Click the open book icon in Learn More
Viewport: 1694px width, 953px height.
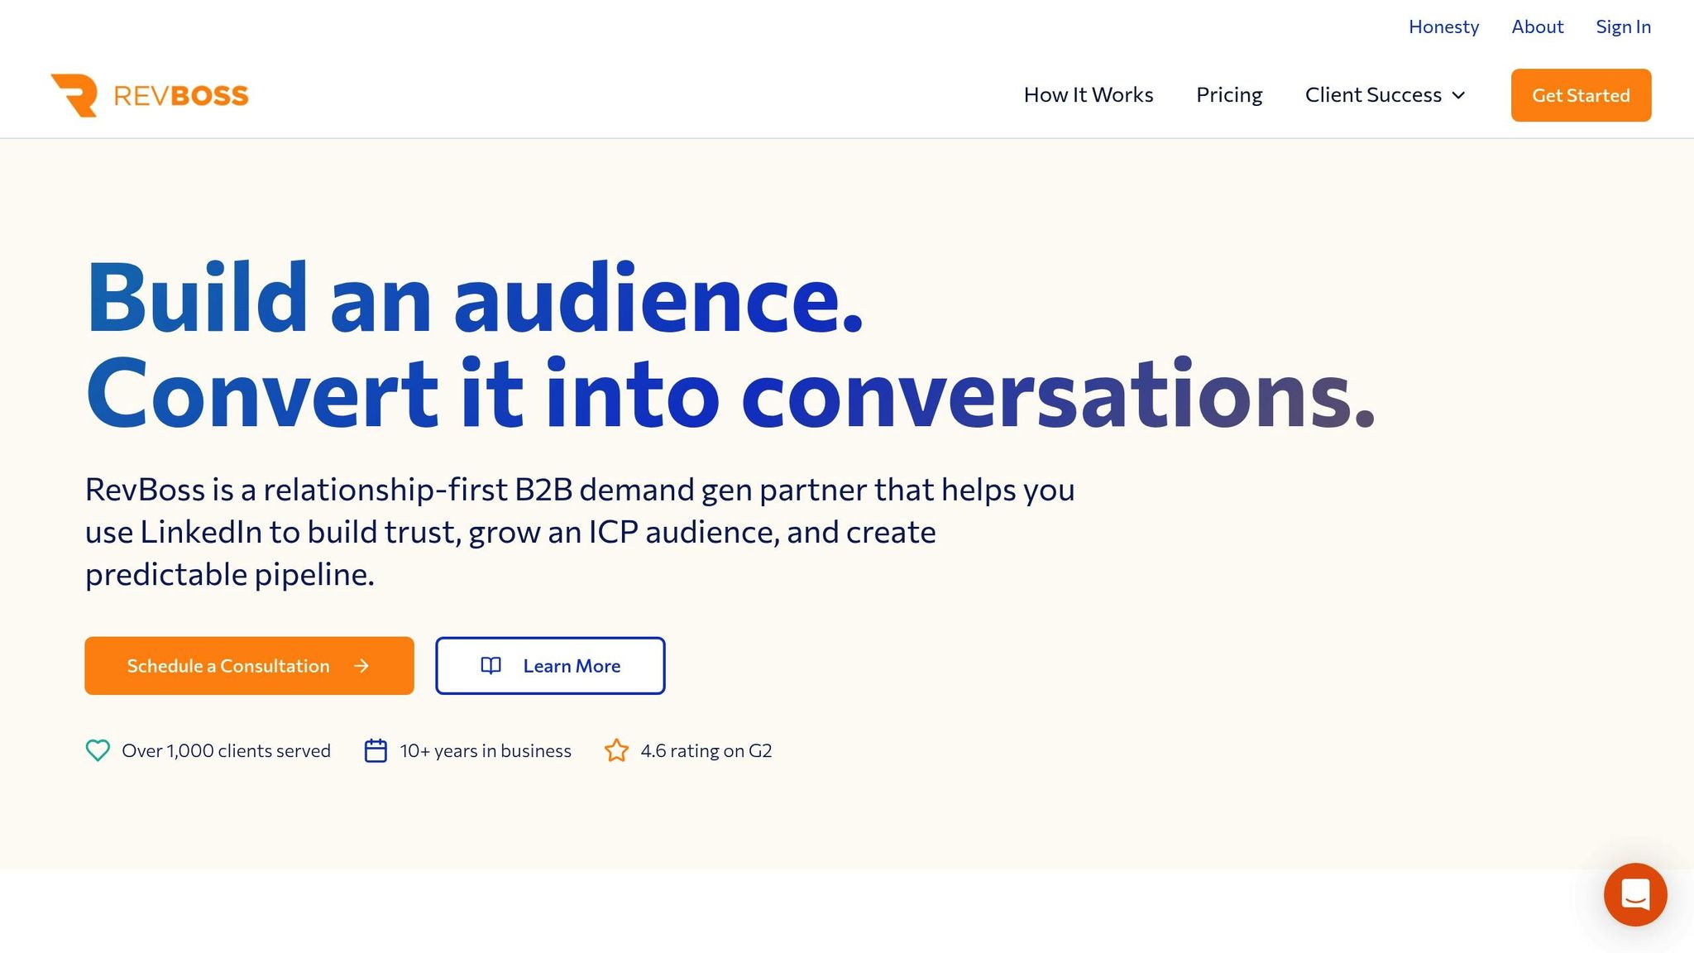click(x=490, y=666)
